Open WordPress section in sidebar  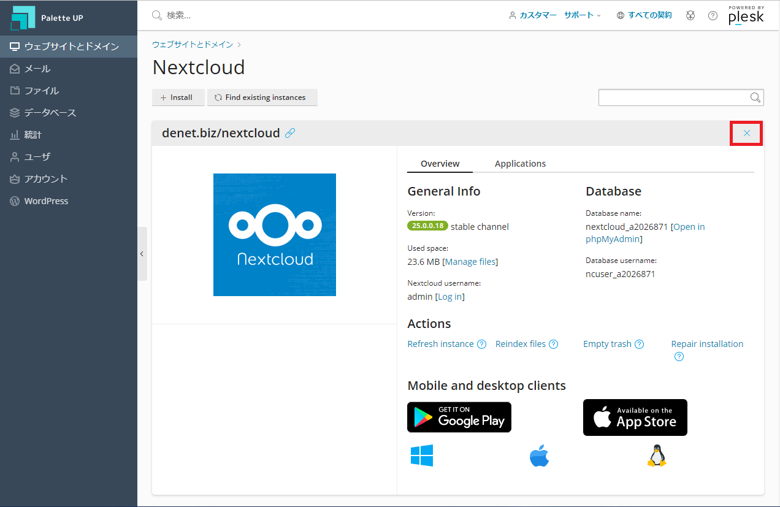tap(69, 201)
